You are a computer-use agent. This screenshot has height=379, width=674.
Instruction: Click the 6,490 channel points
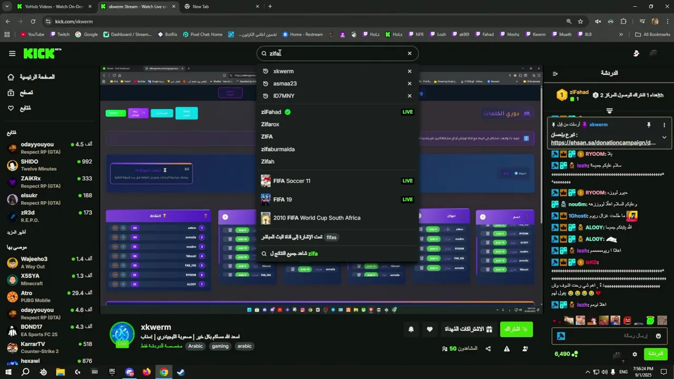coord(566,354)
